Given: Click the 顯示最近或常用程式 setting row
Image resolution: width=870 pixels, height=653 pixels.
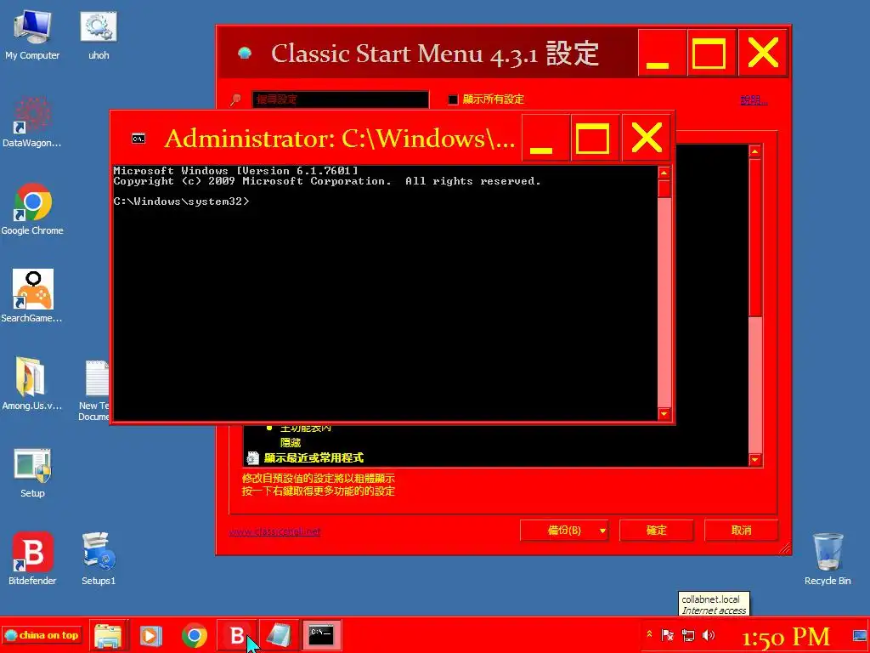Looking at the screenshot, I should tap(314, 458).
